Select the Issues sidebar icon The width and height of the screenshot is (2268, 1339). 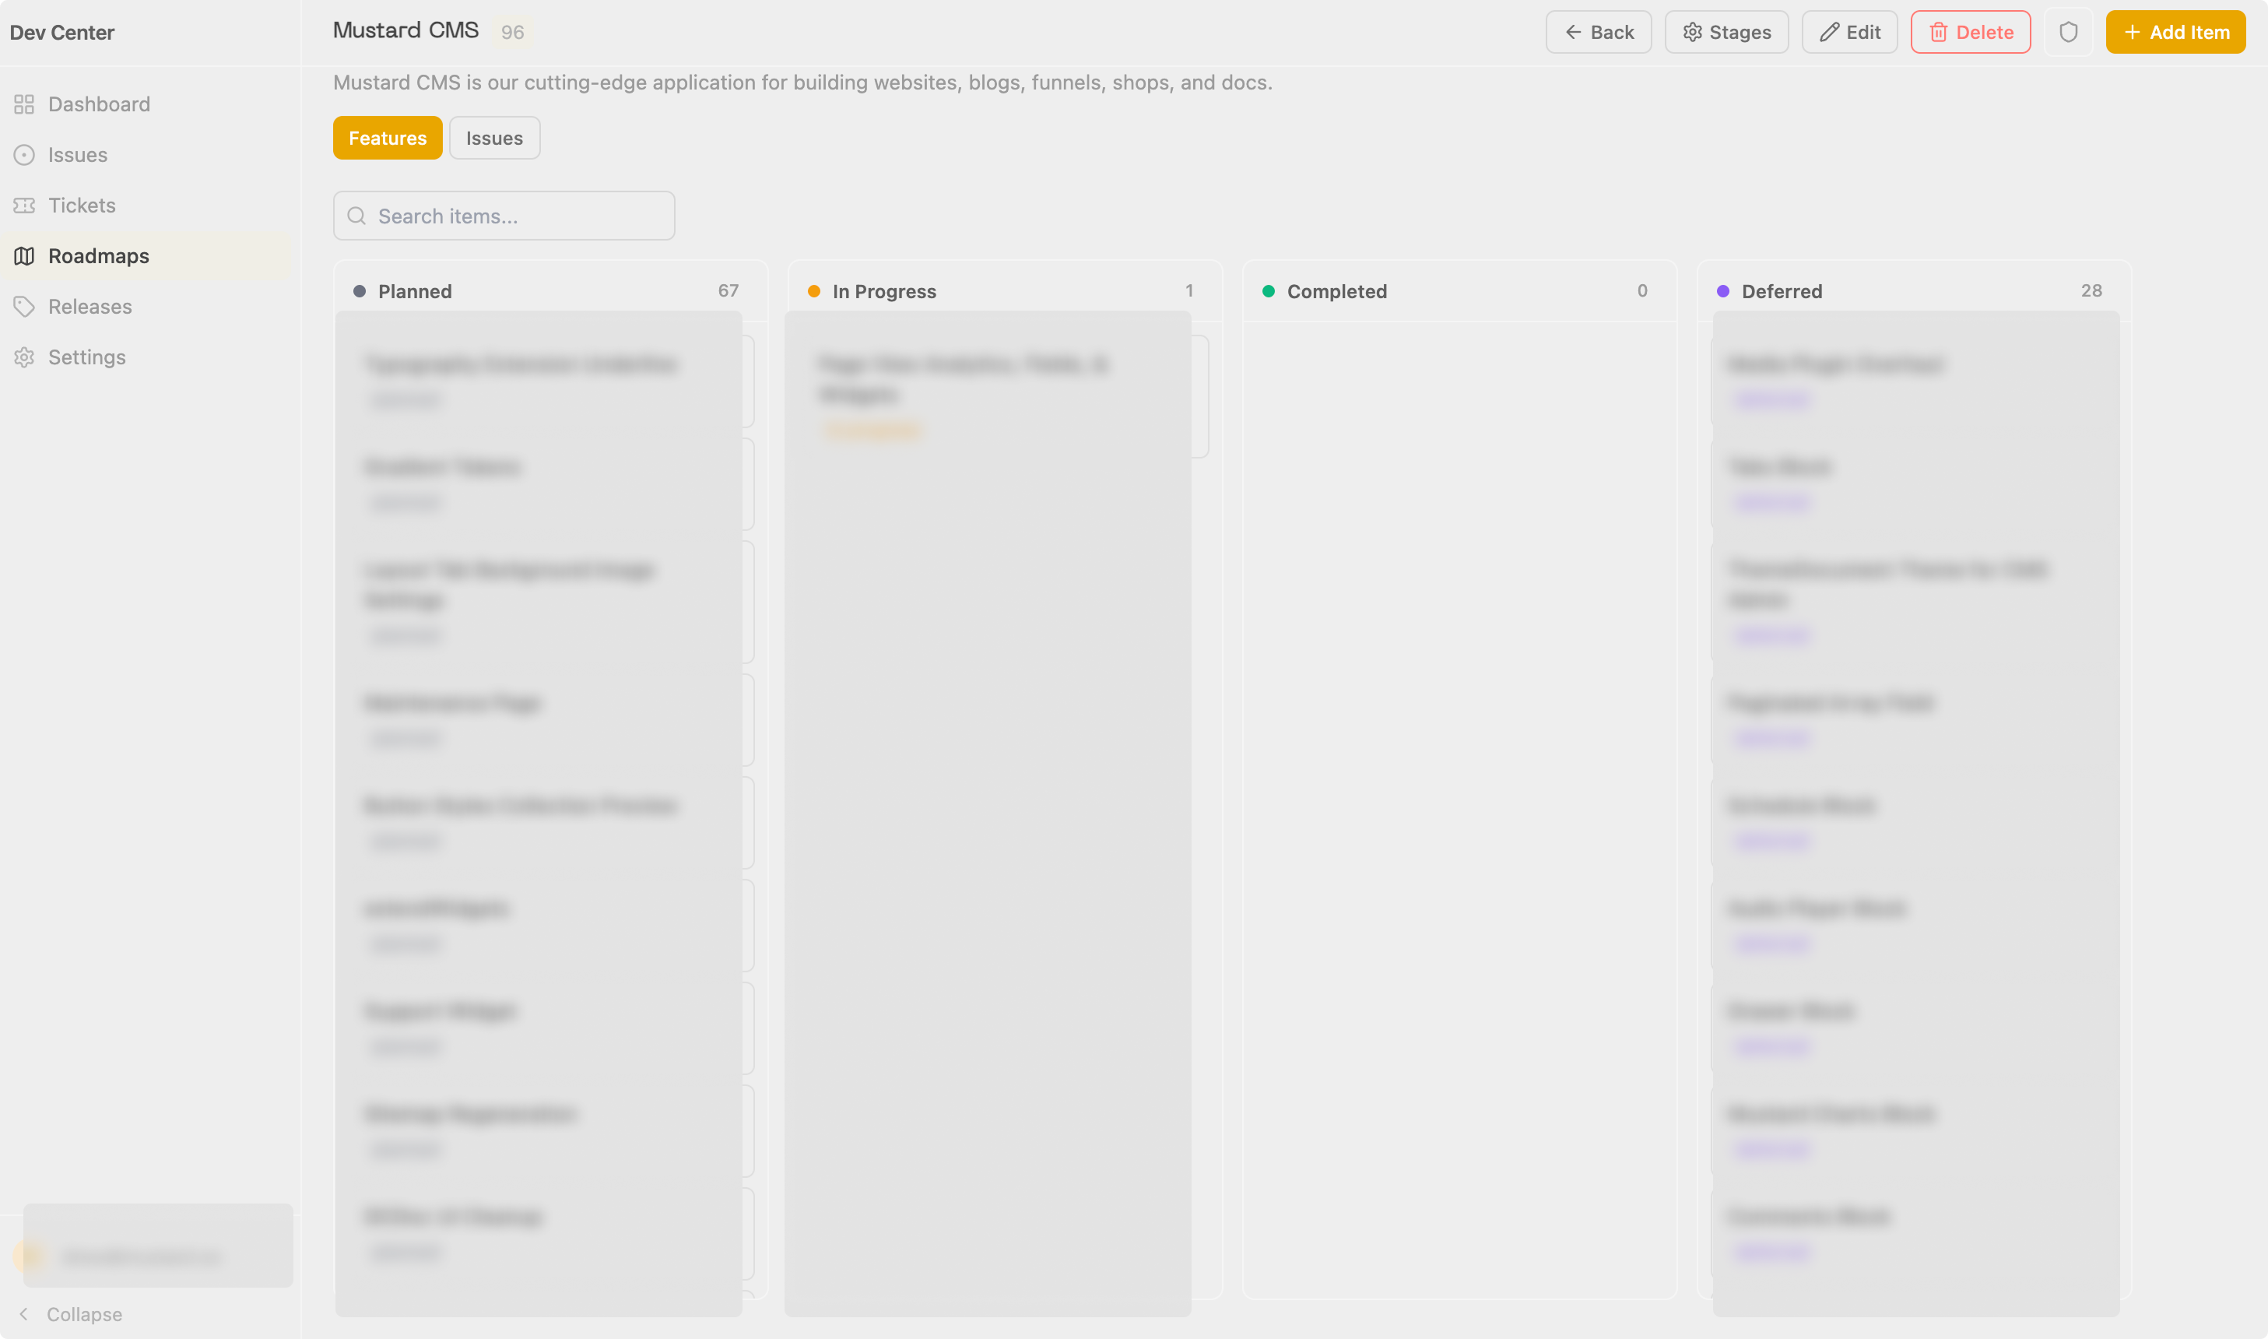coord(24,154)
